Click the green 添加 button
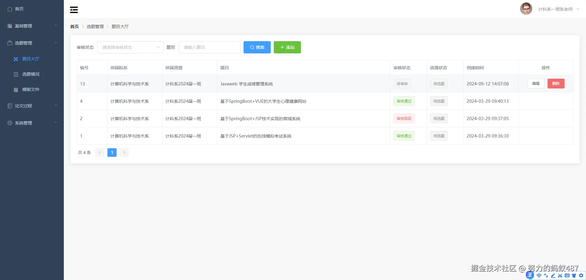 (x=287, y=47)
